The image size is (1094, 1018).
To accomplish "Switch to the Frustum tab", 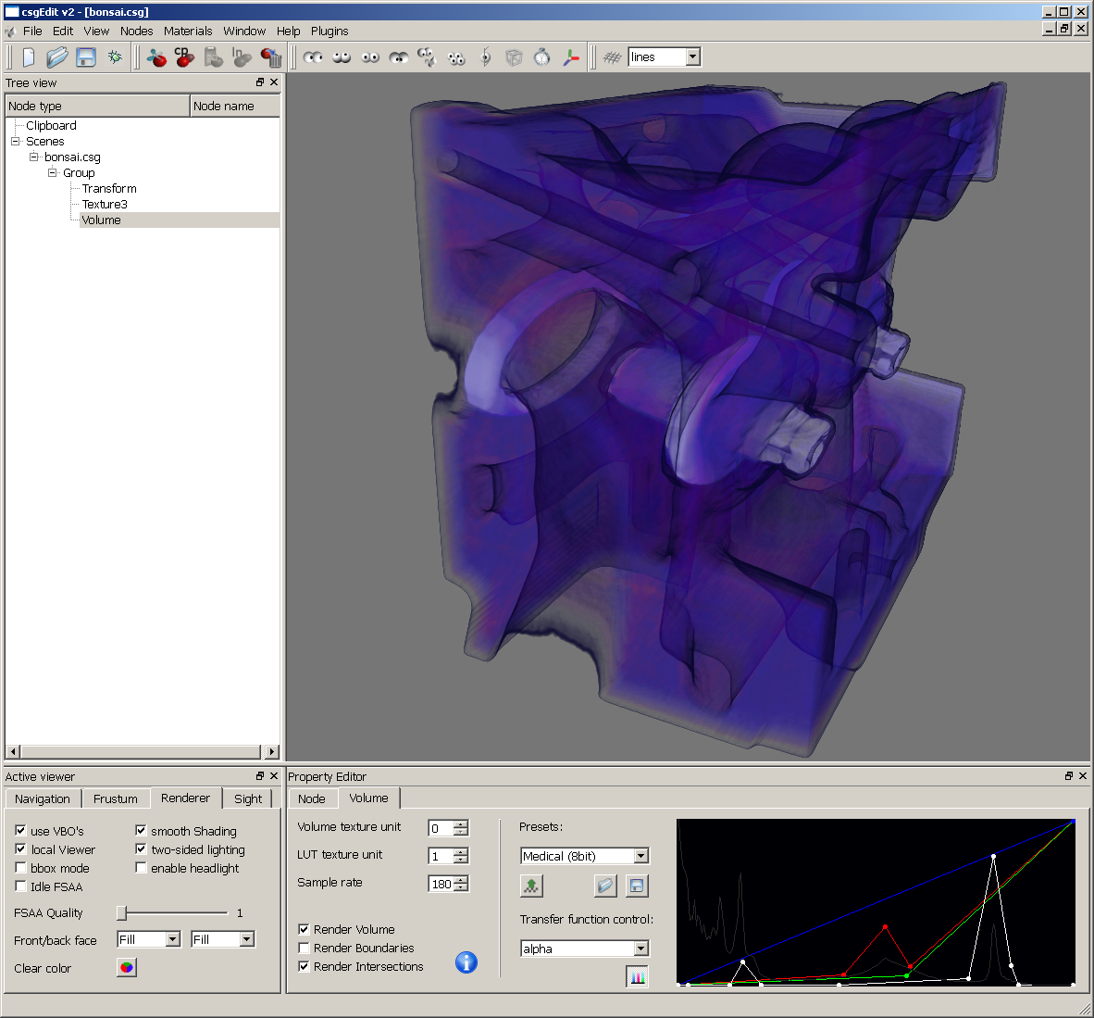I will click(115, 798).
